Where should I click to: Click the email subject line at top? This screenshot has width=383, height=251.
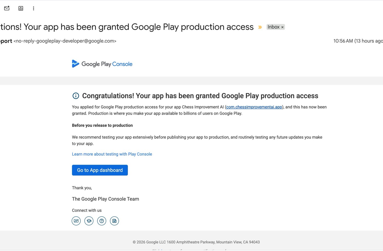(x=127, y=27)
